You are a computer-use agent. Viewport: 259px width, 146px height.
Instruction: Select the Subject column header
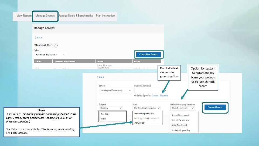click(x=43, y=61)
